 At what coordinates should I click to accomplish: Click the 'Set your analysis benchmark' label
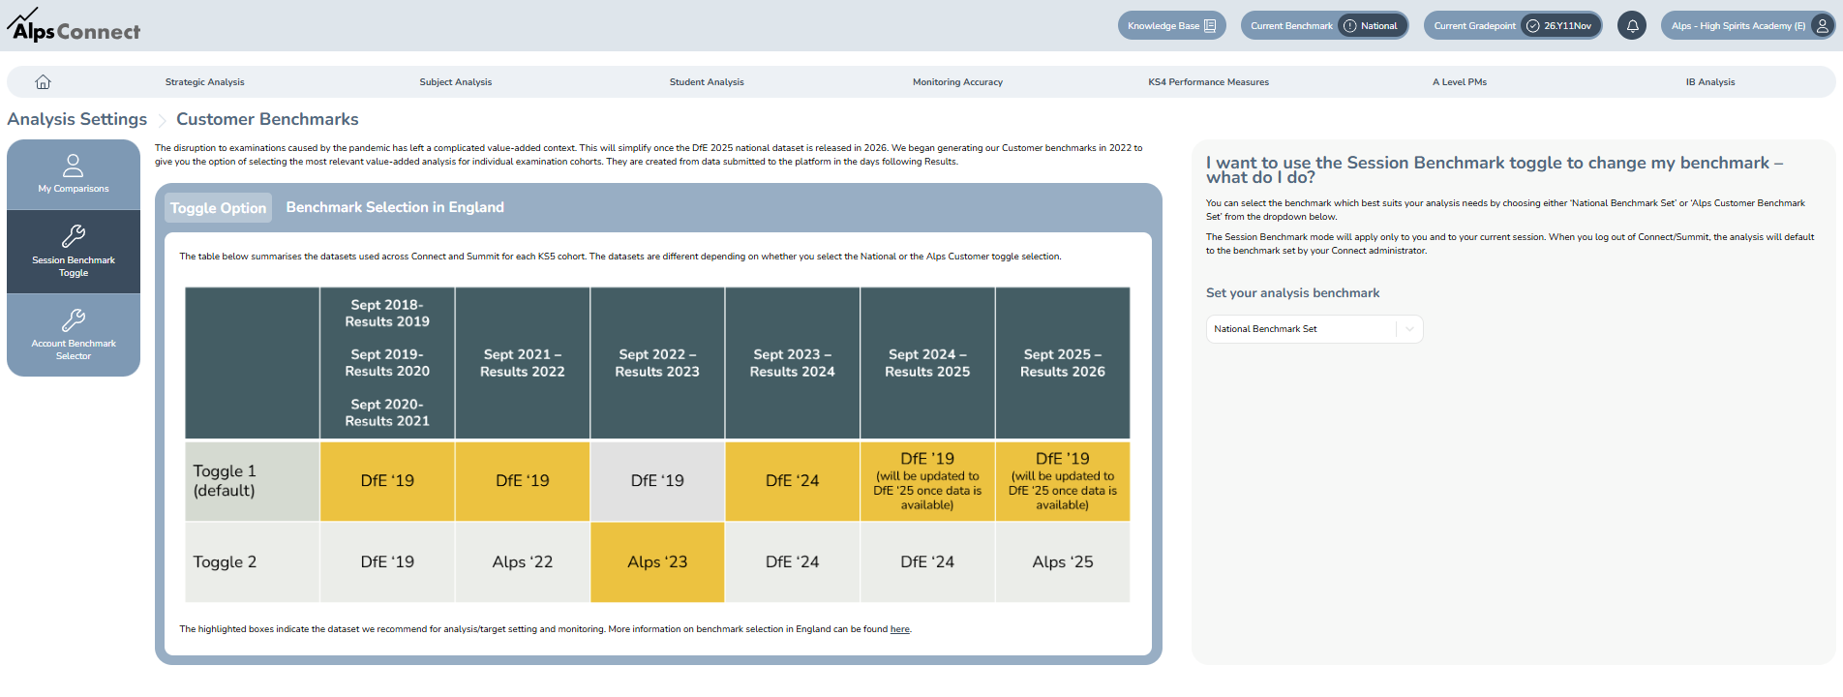tap(1292, 293)
